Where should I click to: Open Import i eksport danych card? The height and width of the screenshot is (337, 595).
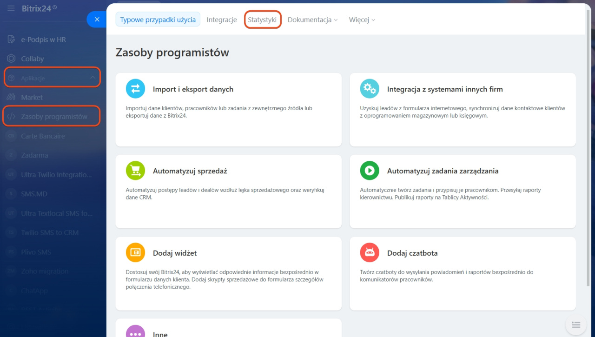click(x=228, y=110)
